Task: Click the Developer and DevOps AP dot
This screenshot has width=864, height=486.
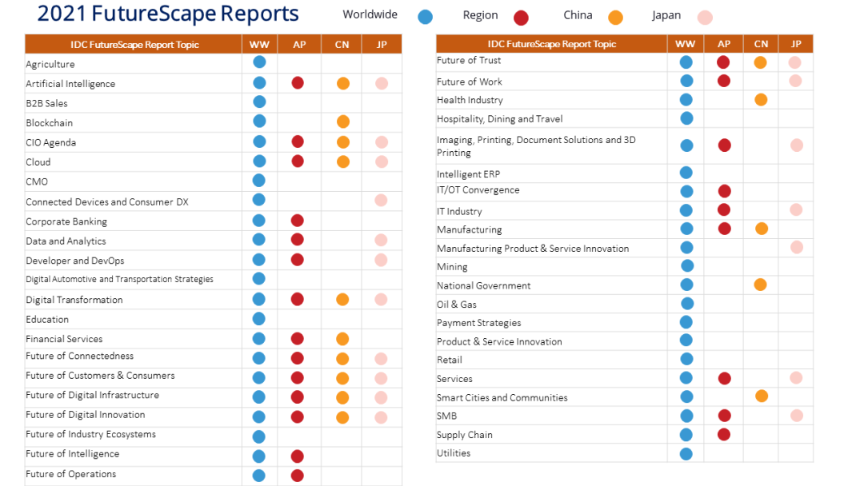Action: pos(297,259)
